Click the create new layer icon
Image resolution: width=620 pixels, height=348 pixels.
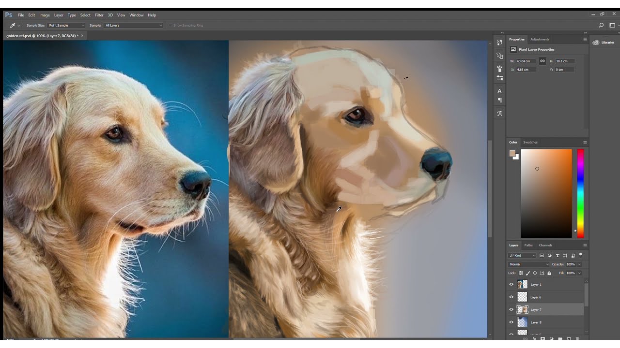[x=569, y=339]
